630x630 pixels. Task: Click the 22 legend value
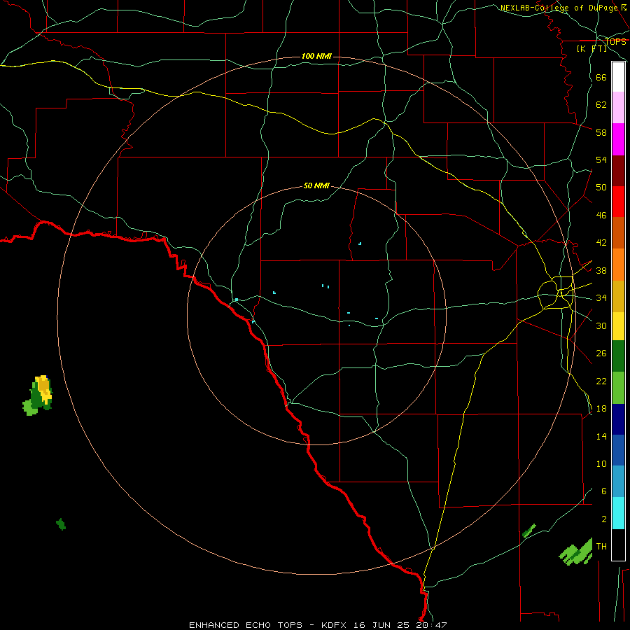click(601, 381)
